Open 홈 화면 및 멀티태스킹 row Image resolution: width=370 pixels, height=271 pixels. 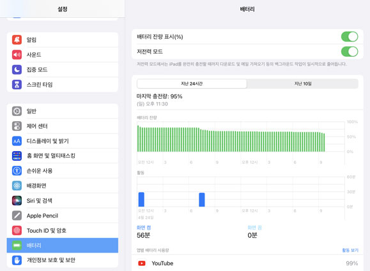click(63, 156)
